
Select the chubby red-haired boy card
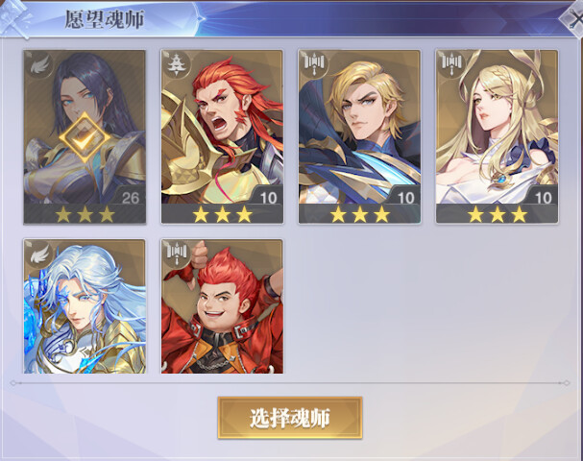[222, 306]
